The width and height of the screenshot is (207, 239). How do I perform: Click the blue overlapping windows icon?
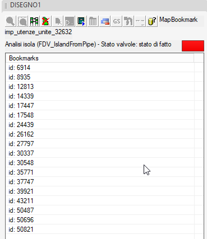pos(105,21)
